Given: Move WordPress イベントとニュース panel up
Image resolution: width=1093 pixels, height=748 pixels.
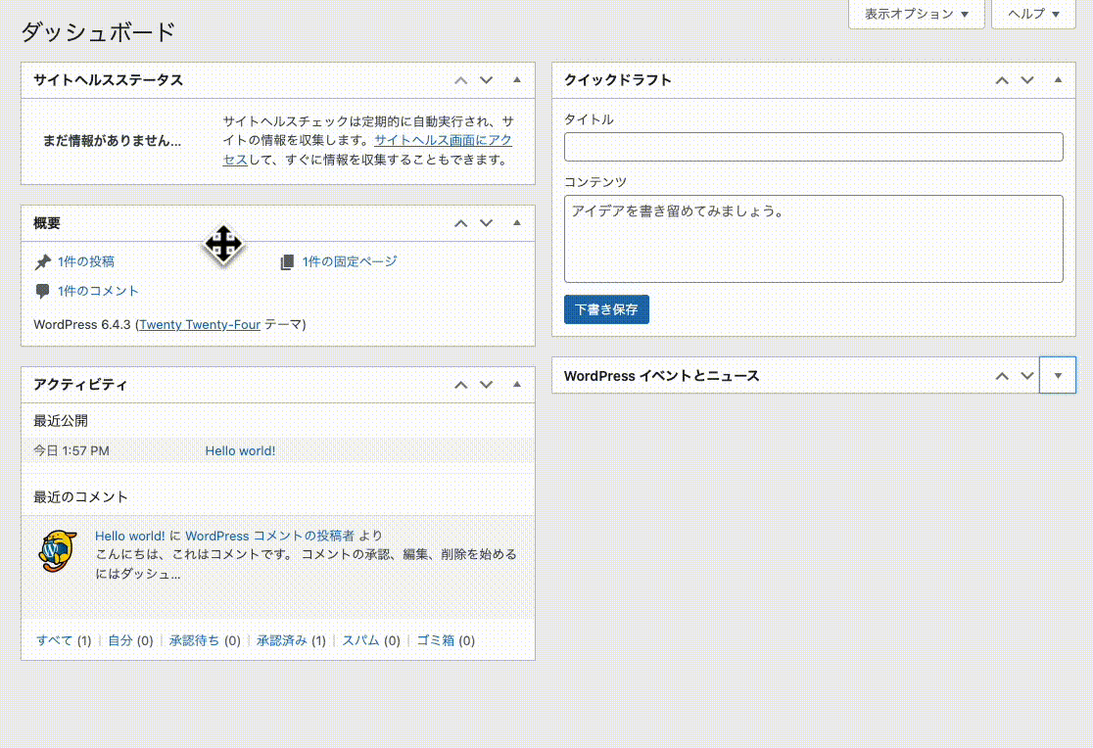Looking at the screenshot, I should (1002, 376).
